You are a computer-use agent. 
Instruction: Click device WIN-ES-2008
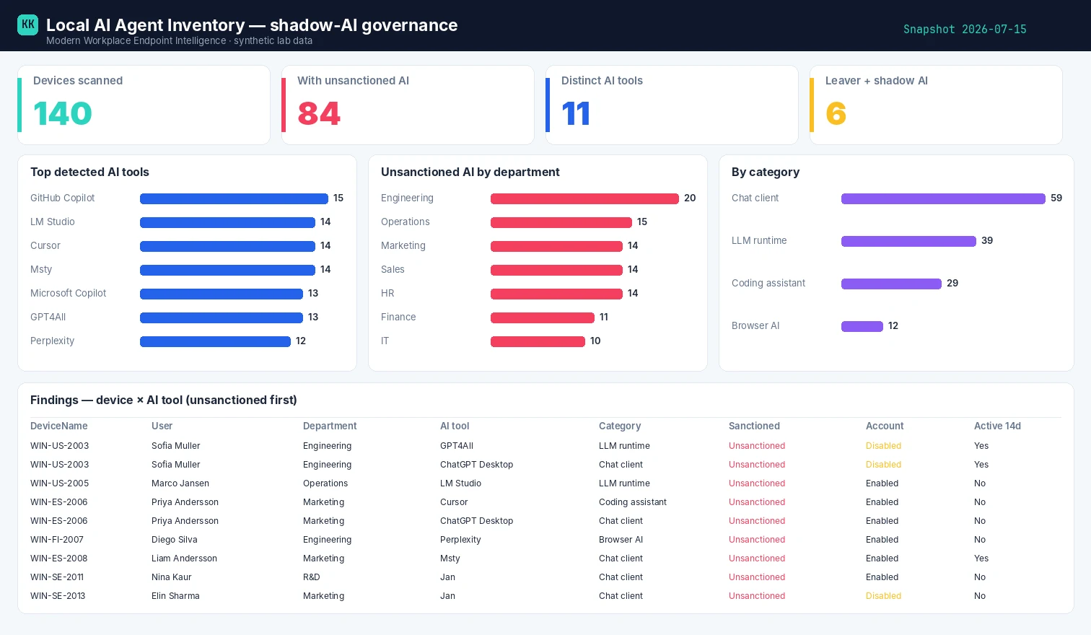[x=59, y=559]
